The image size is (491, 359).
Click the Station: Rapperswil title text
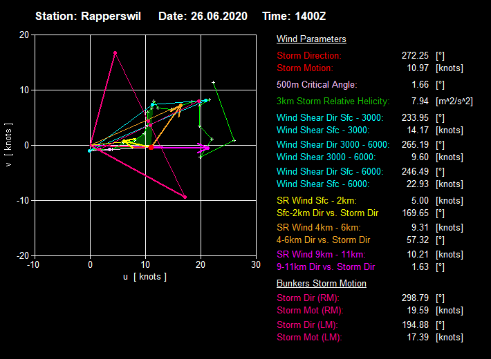(x=88, y=16)
